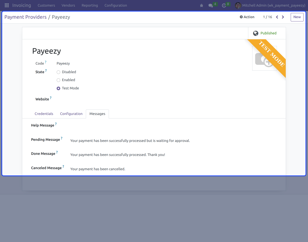The height and width of the screenshot is (242, 308).
Task: Show State field help tooltip
Action: tap(46, 70)
